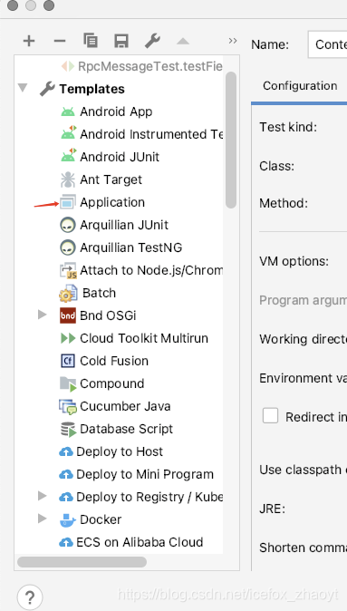The image size is (347, 611).
Task: Select the 'ECS on Alibaba Cloud' label
Action: [x=140, y=542]
